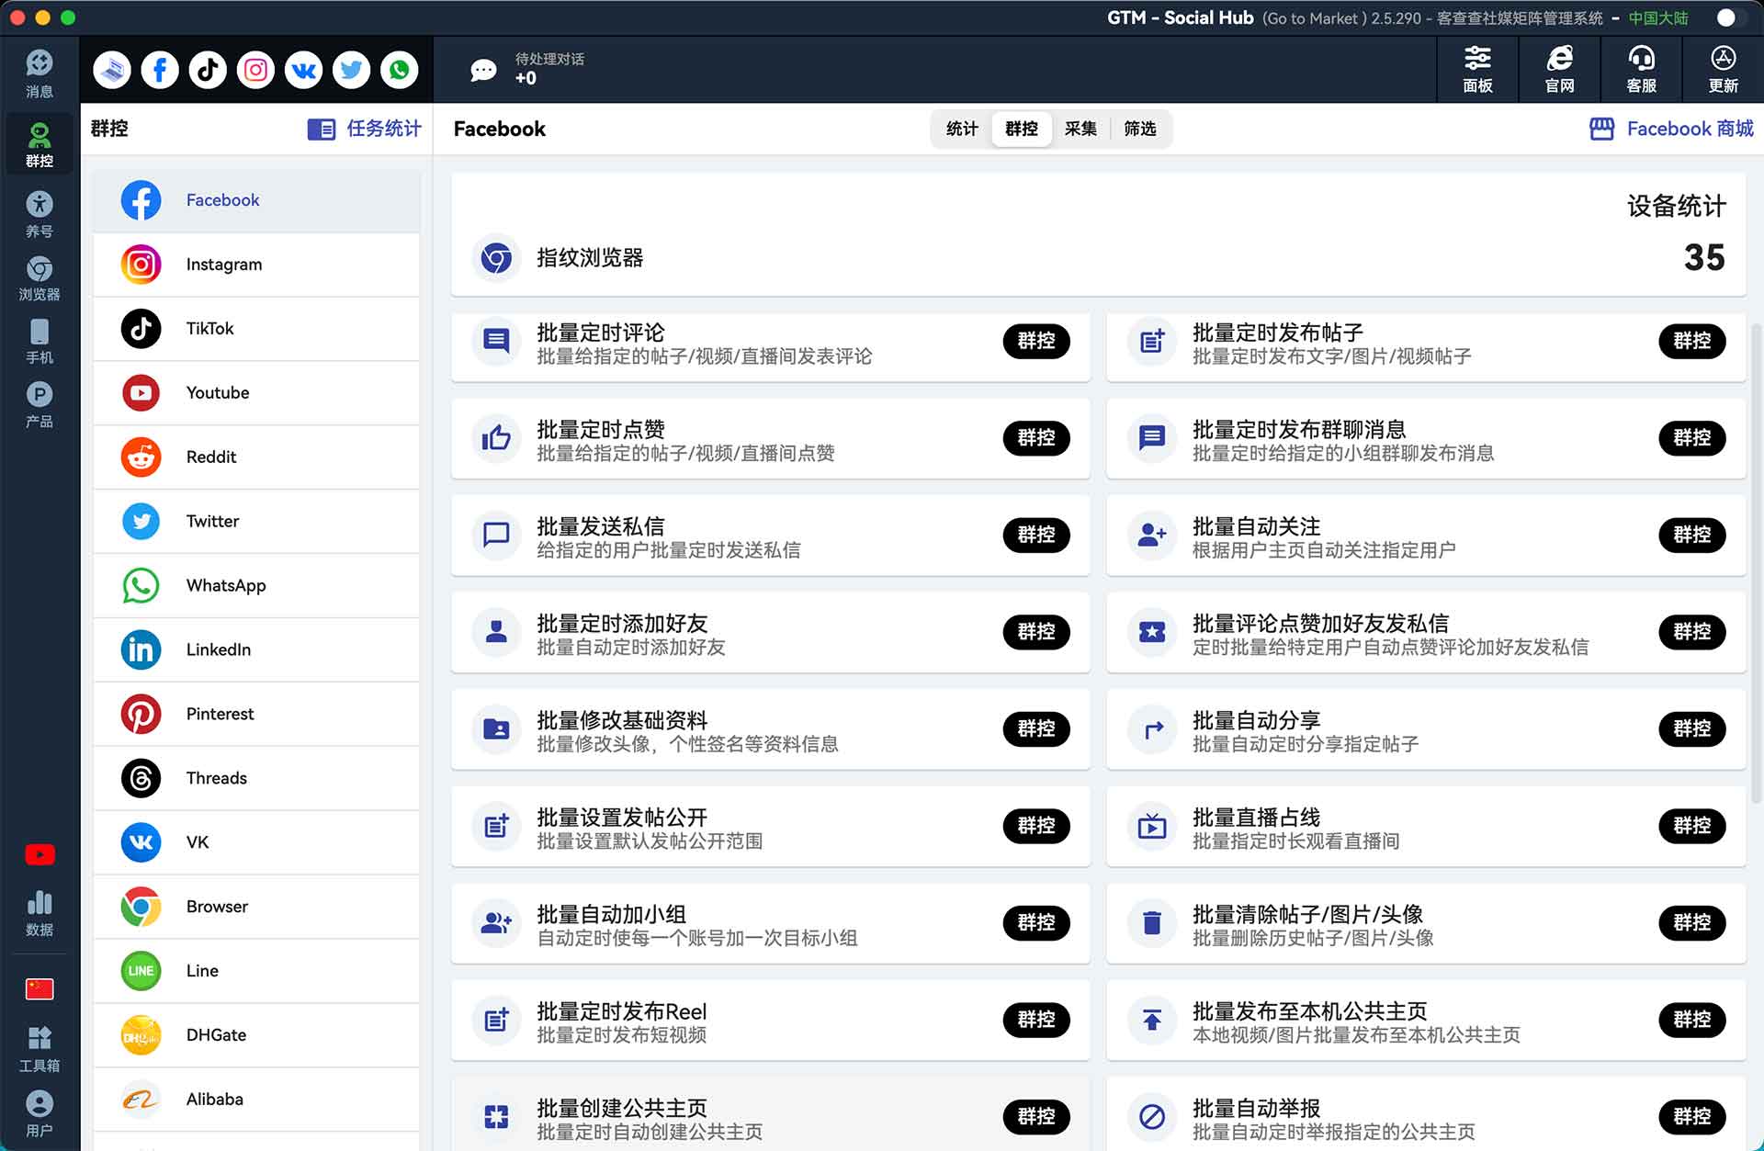
Task: Open the 面板 panel settings icon
Action: 1477,70
